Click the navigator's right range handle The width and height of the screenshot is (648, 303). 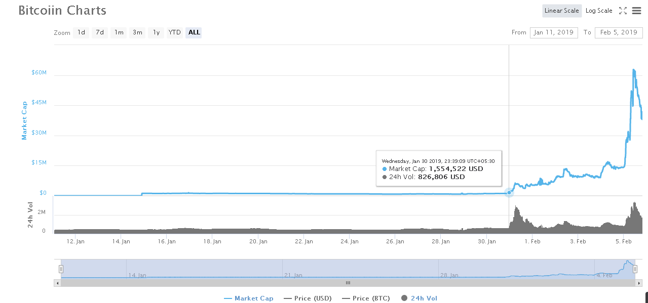coord(635,269)
